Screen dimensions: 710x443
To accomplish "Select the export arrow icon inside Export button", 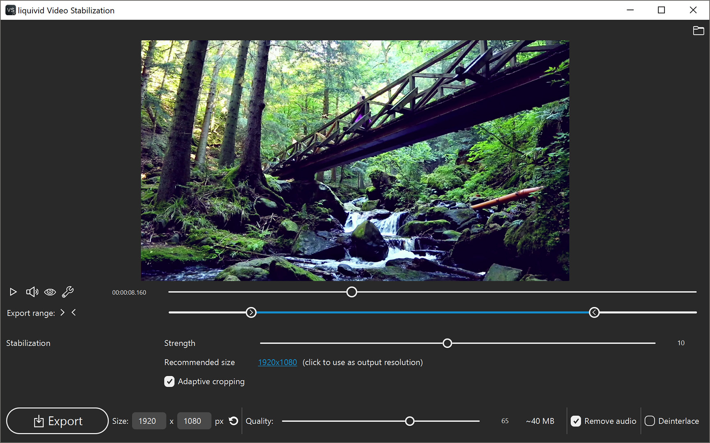I will click(x=39, y=421).
